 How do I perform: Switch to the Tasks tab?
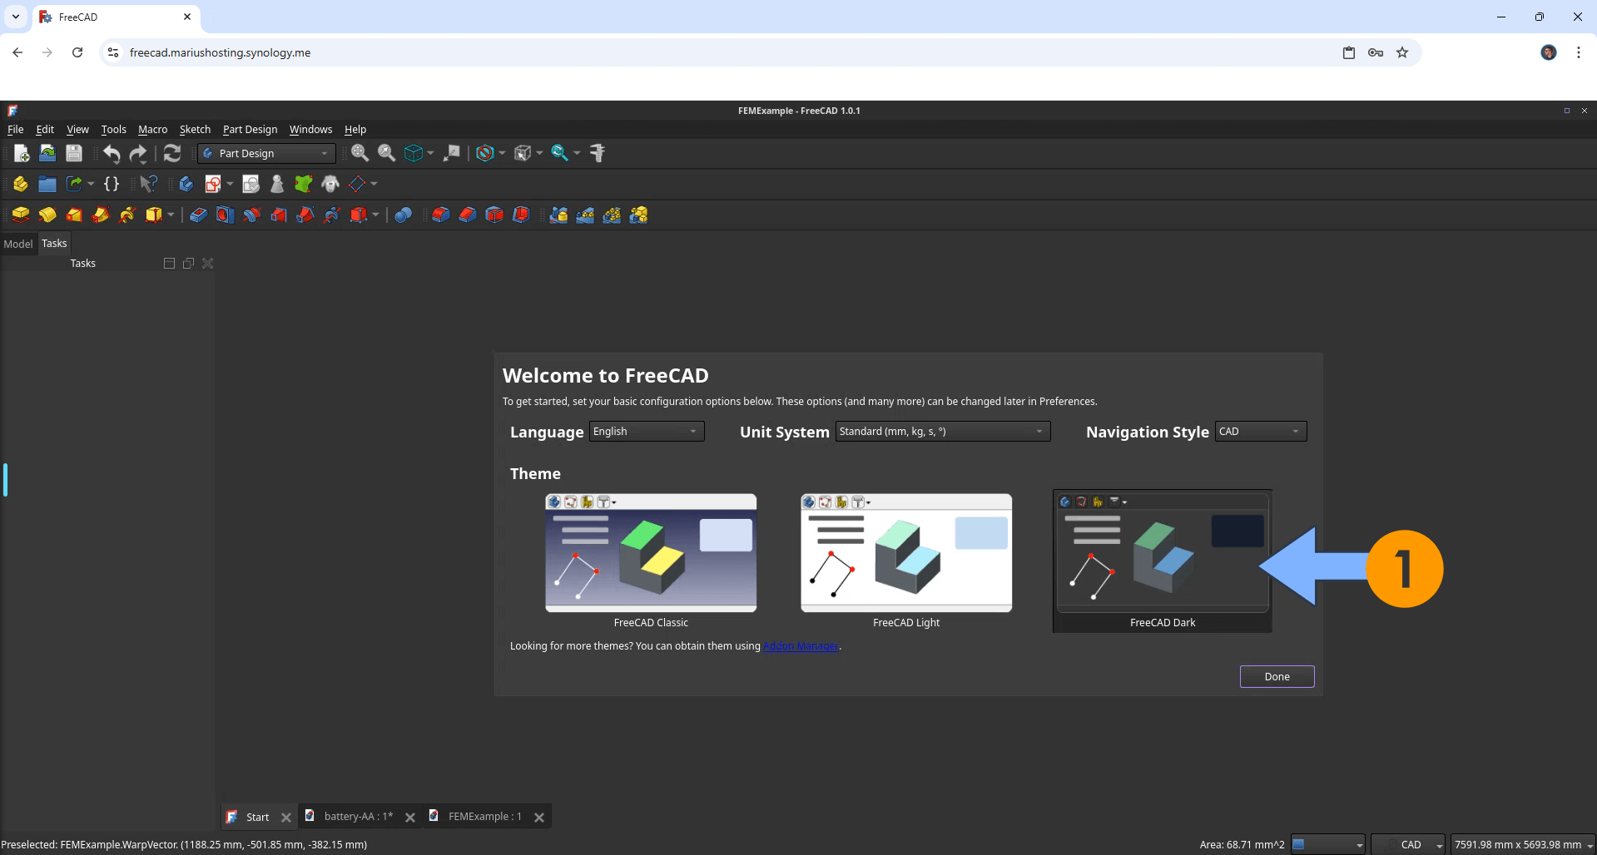[54, 244]
